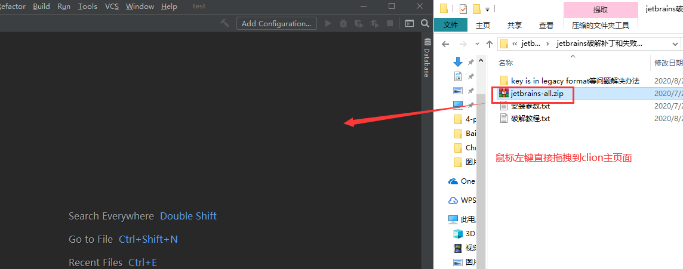Screen dimensions: 683x269
Task: Click the Downloads blue arrow in navigation pane
Action: point(458,62)
